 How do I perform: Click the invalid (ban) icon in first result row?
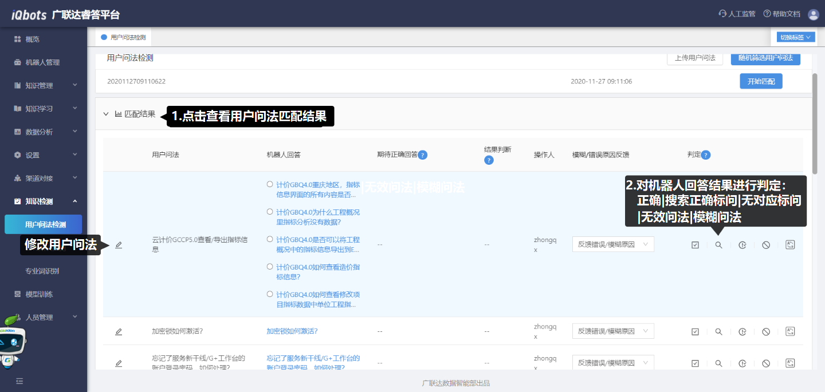[x=766, y=245]
